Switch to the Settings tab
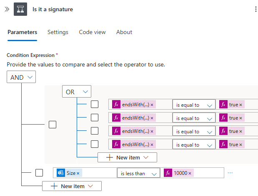The width and height of the screenshot is (258, 196). click(x=58, y=32)
